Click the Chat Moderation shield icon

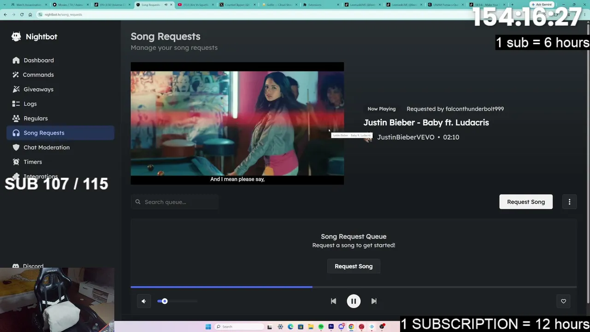16,148
